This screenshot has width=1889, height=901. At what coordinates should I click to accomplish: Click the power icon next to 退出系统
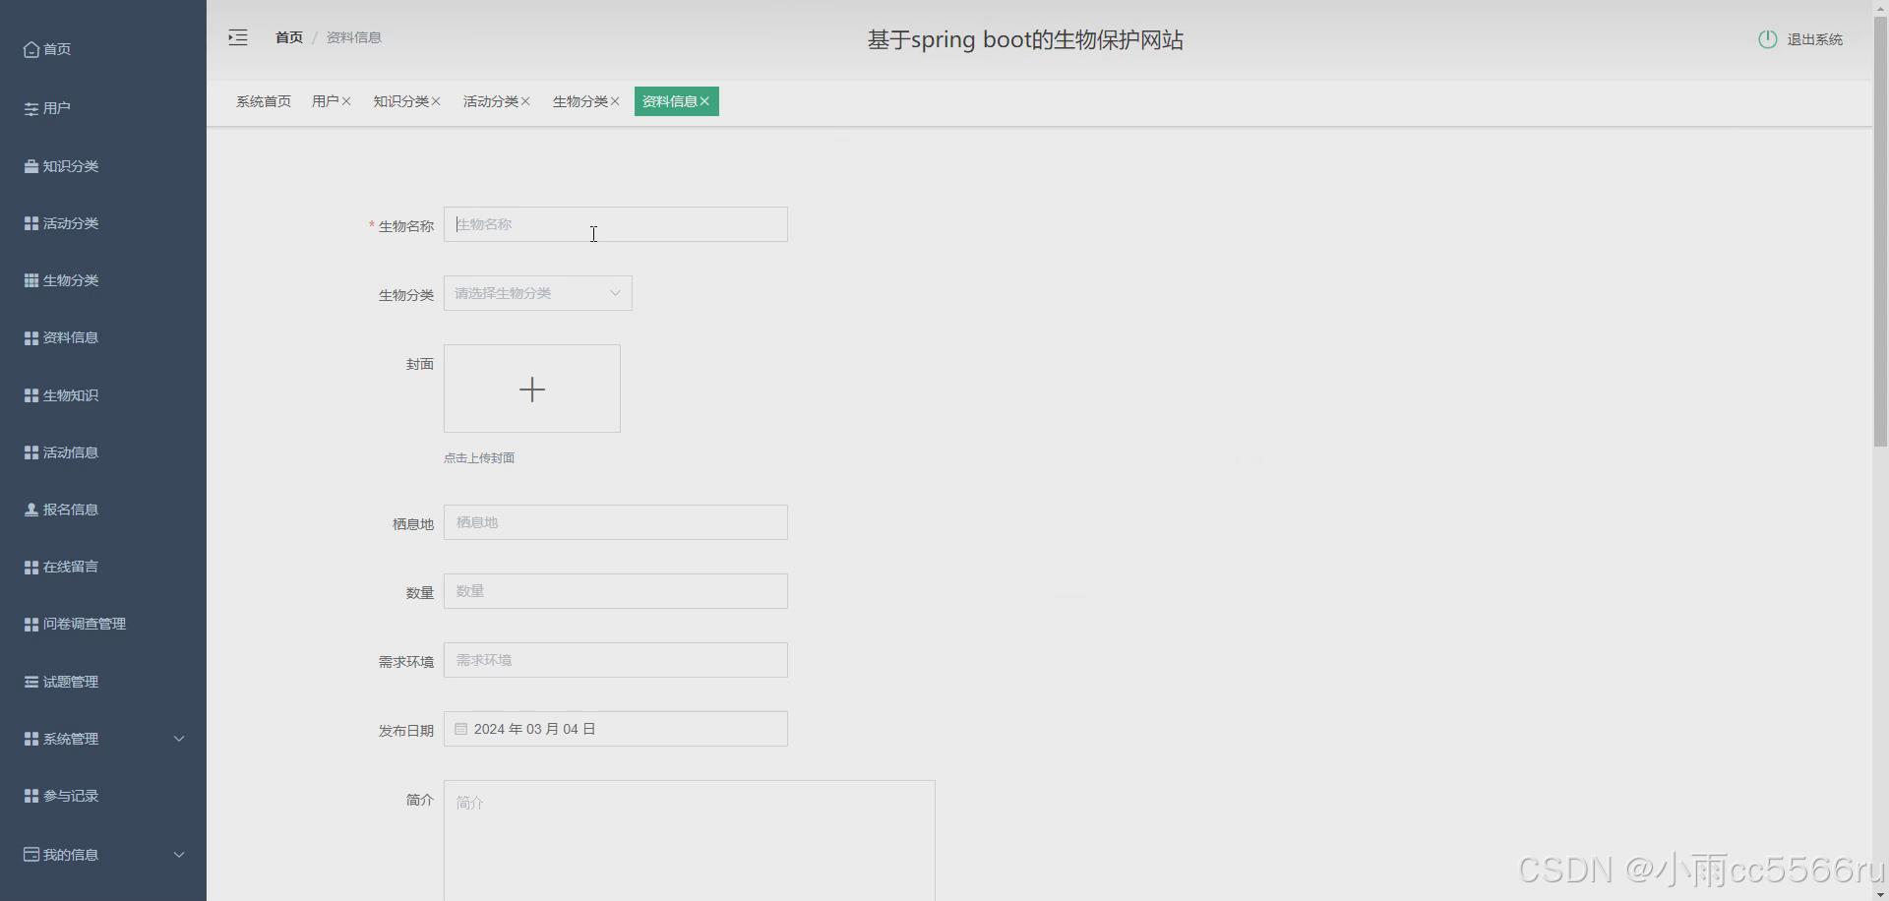[1768, 39]
